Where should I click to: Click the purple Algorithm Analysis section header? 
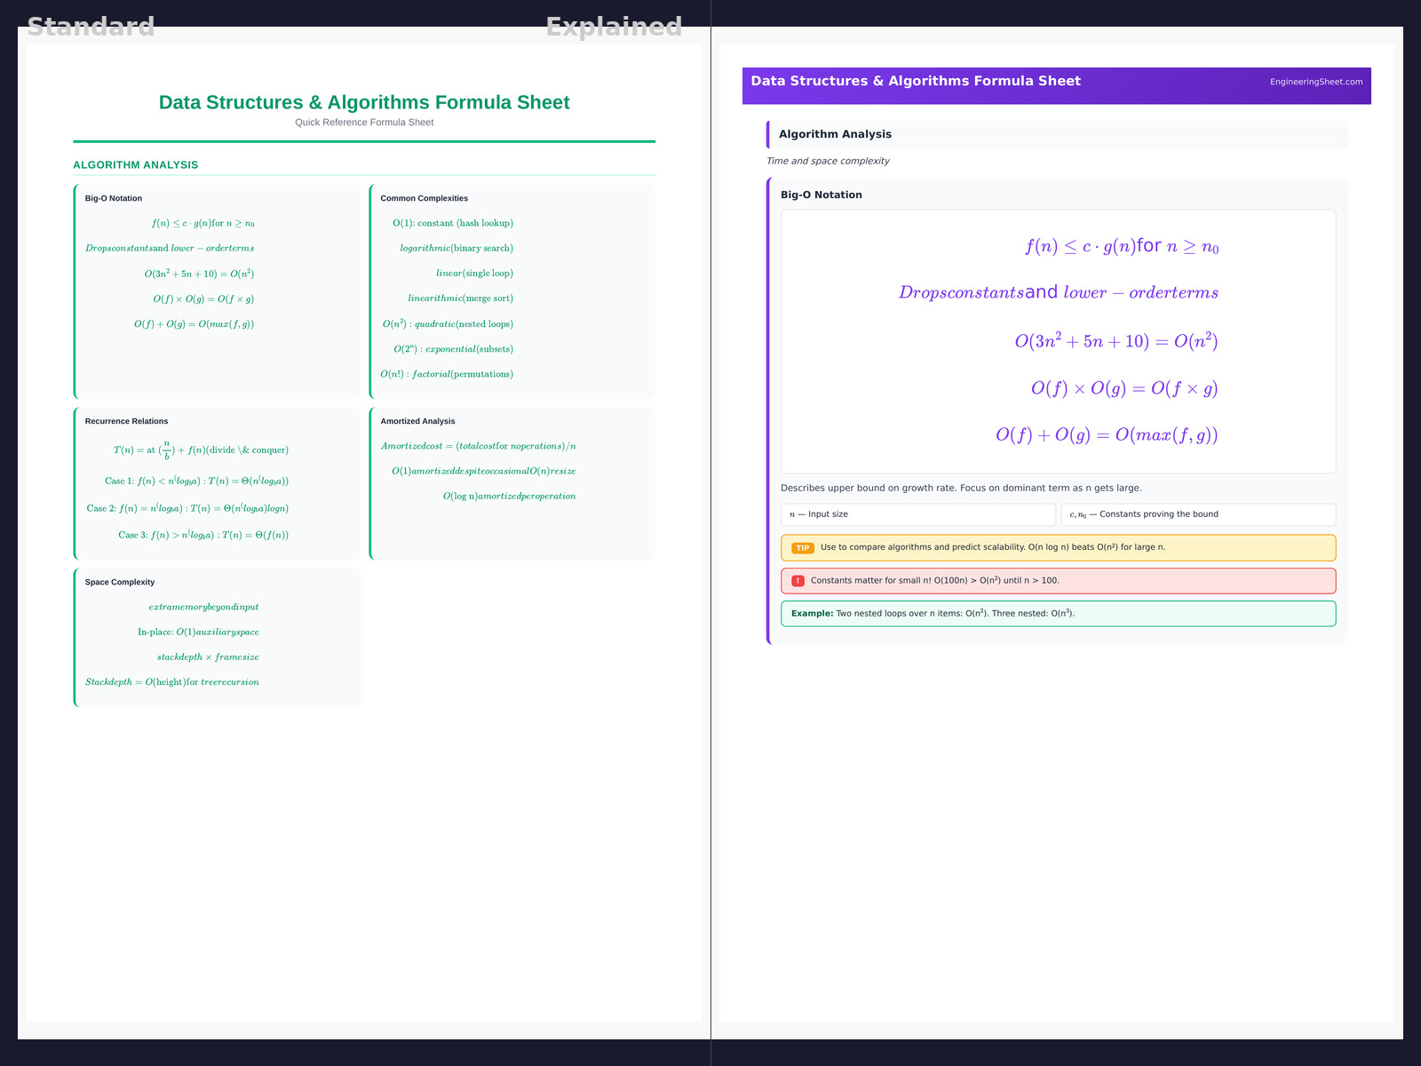[x=835, y=134]
